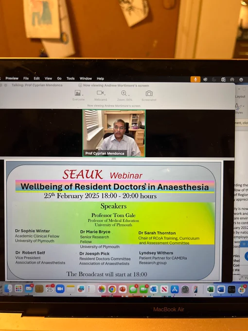Image resolution: width=248 pixels, height=331 pixels.
Task: Click the 'Dr Robert Self' speaker name
Action: pos(30,253)
